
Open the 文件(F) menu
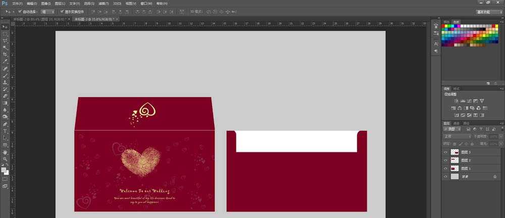coord(17,4)
